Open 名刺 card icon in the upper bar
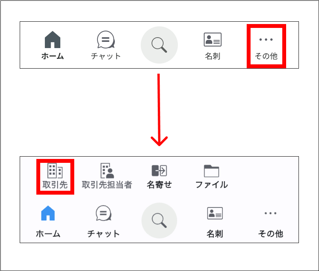Viewport: 319px width, 271px height. (213, 40)
